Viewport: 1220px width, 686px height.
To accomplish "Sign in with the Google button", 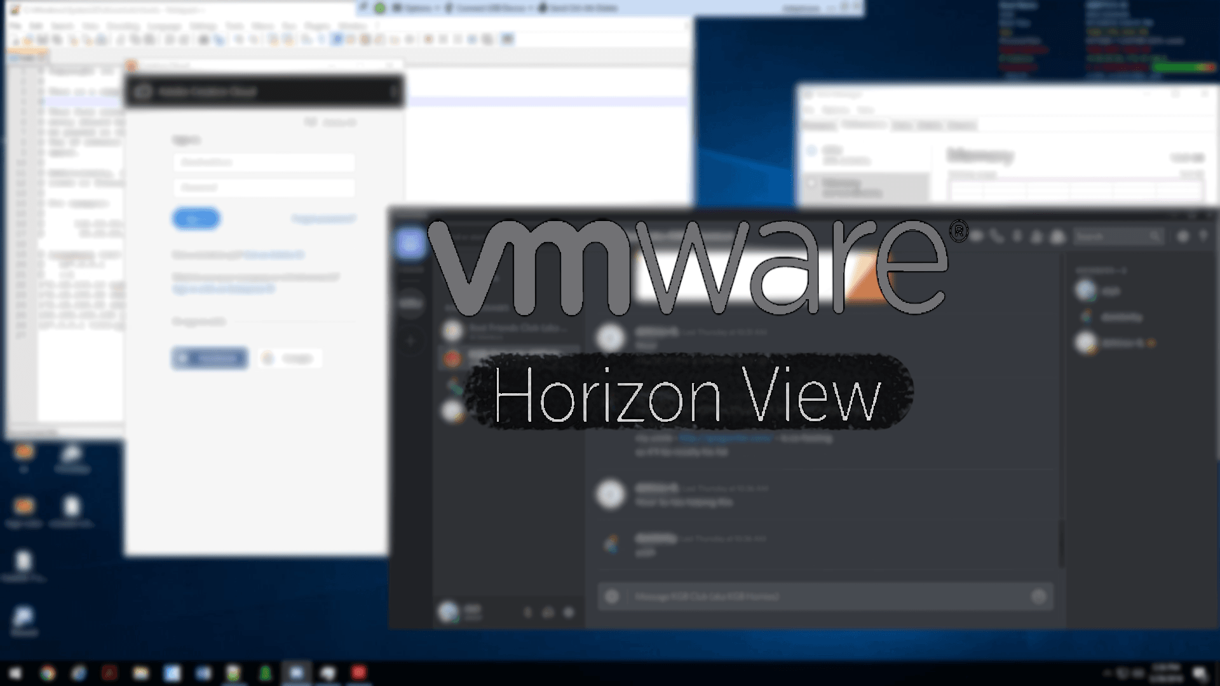I will click(x=290, y=358).
